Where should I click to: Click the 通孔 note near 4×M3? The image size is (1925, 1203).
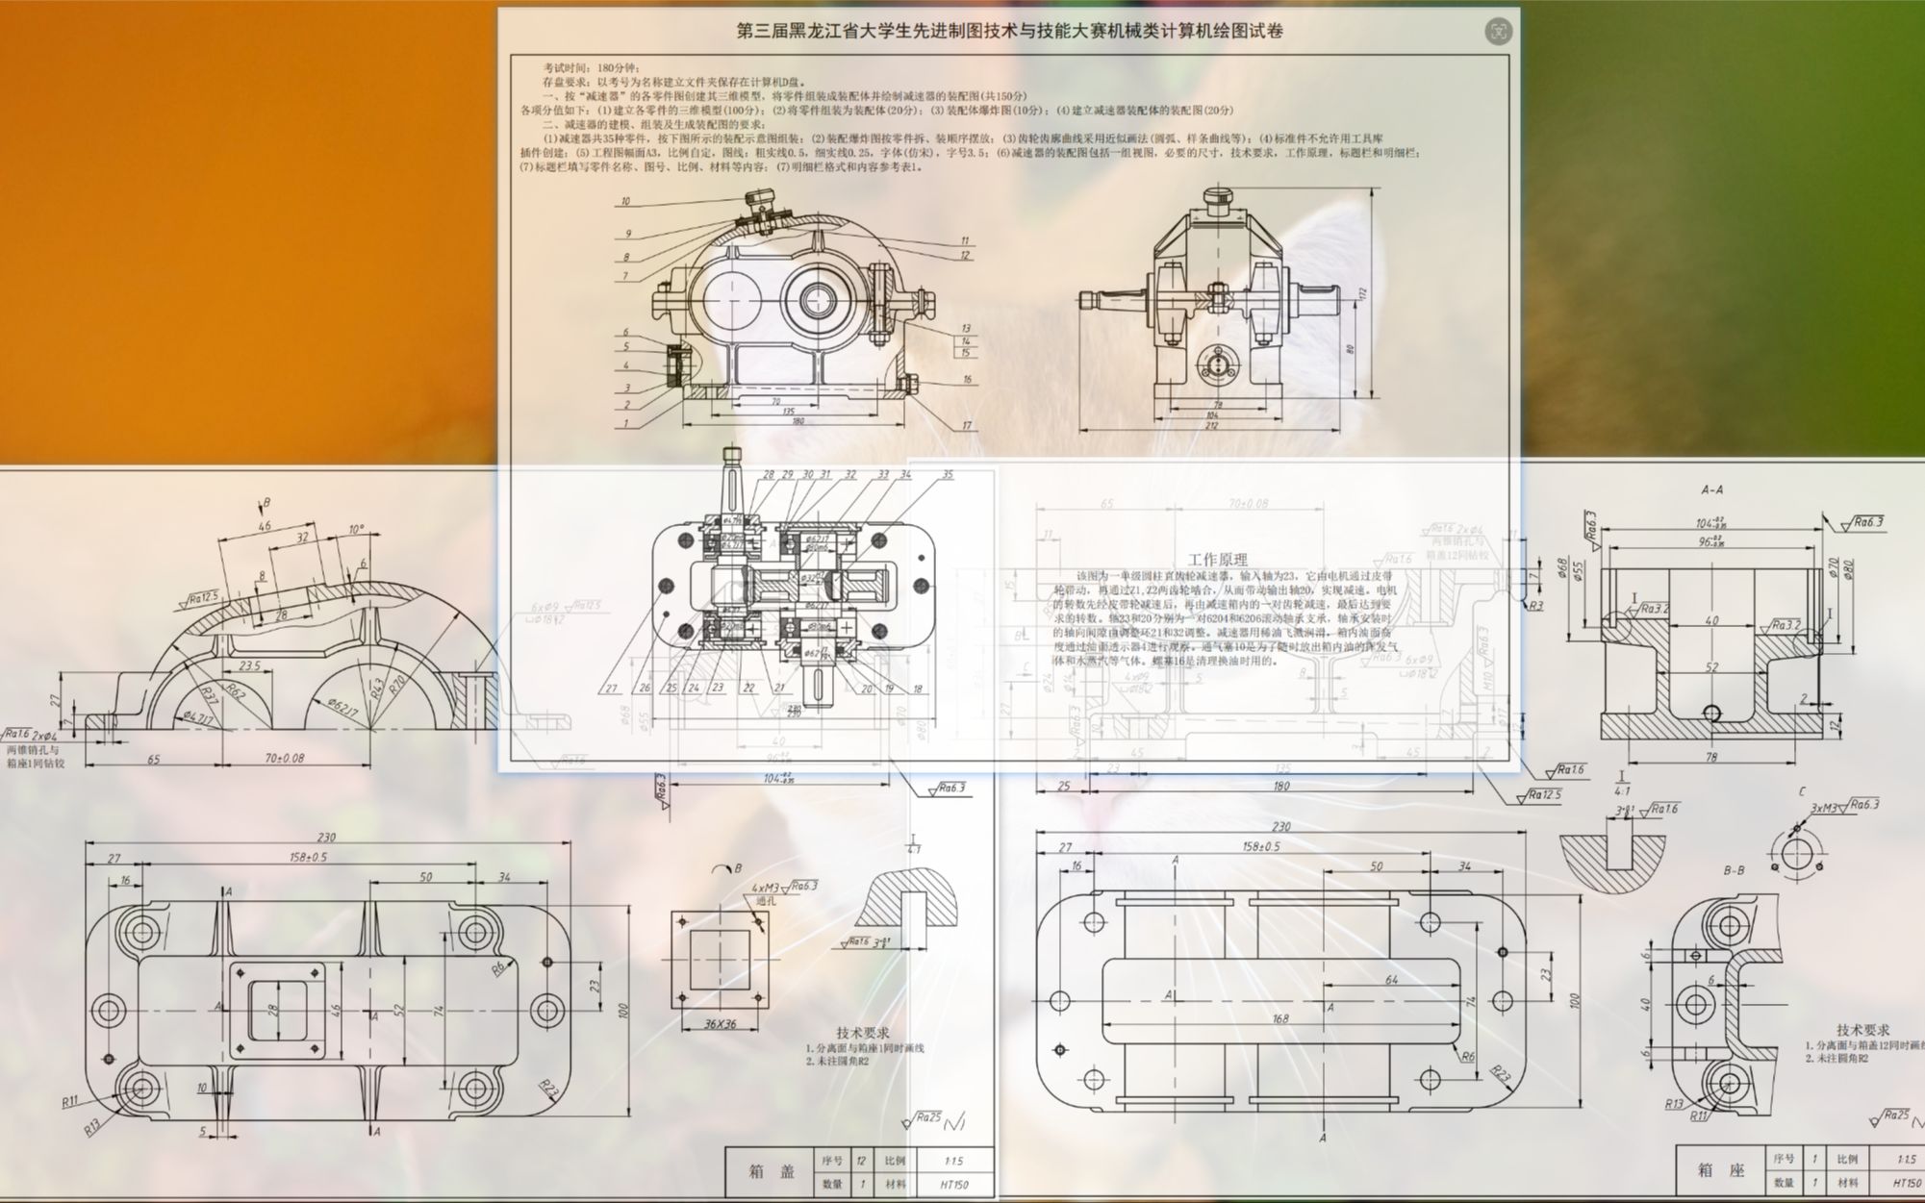(x=766, y=902)
